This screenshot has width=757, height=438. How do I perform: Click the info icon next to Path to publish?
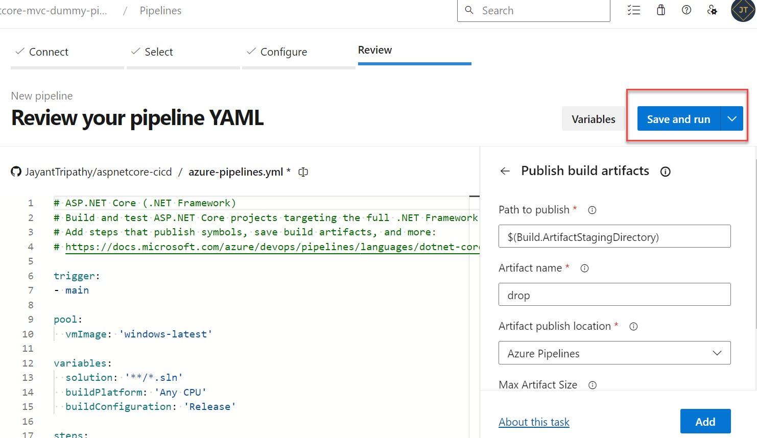click(x=592, y=210)
